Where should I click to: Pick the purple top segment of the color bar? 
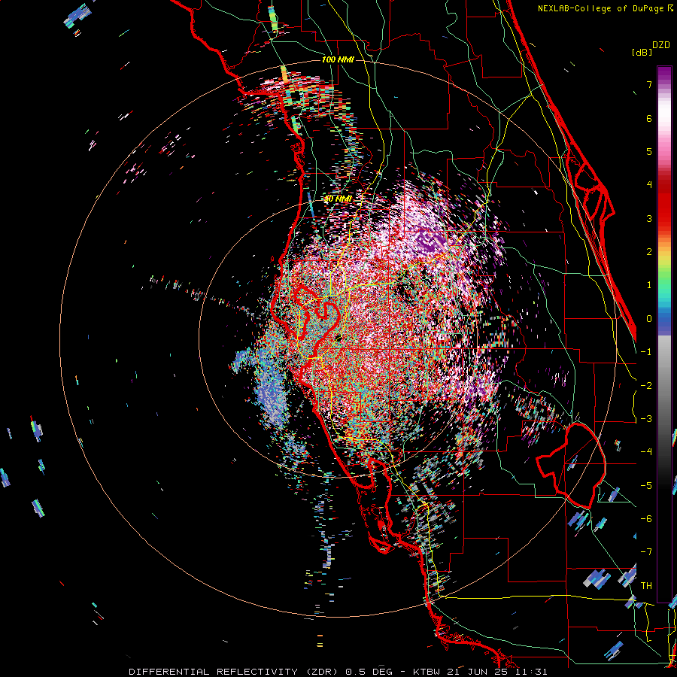(664, 74)
